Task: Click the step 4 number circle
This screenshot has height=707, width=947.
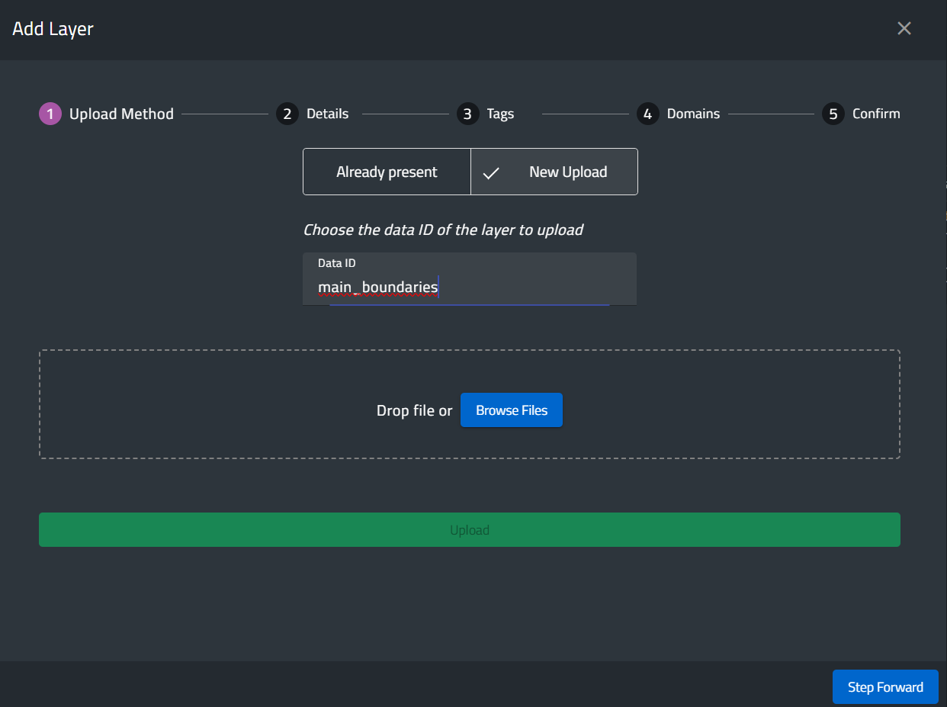Action: [x=647, y=114]
